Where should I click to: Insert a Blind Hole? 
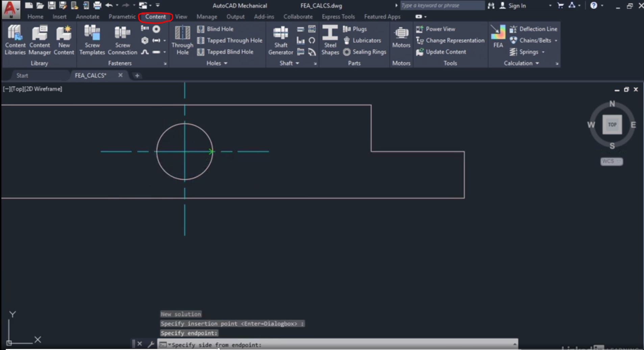point(215,29)
